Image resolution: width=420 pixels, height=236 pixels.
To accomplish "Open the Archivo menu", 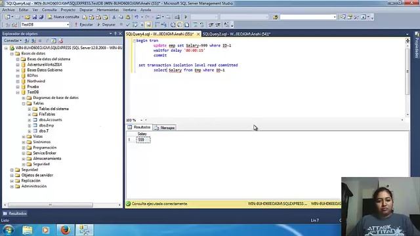I will pyautogui.click(x=9, y=10).
